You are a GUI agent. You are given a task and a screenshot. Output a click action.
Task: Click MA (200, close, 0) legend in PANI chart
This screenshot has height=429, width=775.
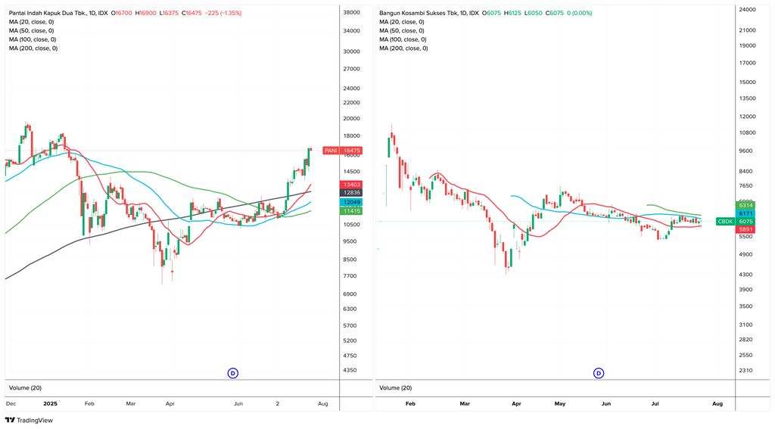[33, 48]
